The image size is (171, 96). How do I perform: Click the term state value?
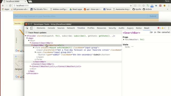pos(132,47)
